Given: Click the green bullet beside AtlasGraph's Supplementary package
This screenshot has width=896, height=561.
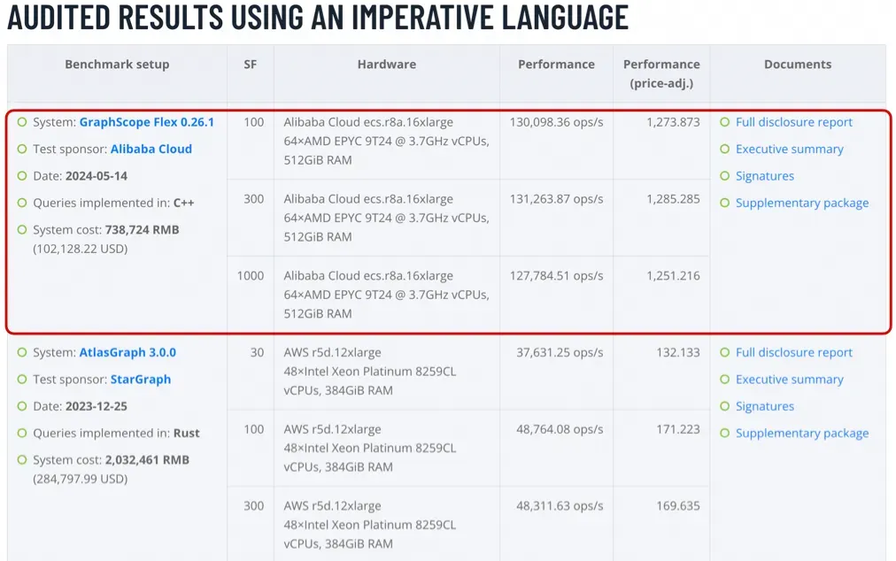Looking at the screenshot, I should pyautogui.click(x=725, y=433).
